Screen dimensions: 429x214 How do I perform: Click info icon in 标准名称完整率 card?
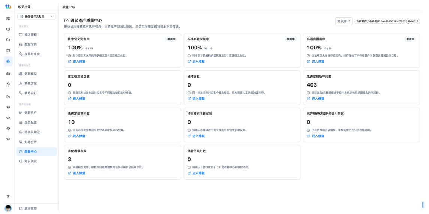tap(189, 55)
